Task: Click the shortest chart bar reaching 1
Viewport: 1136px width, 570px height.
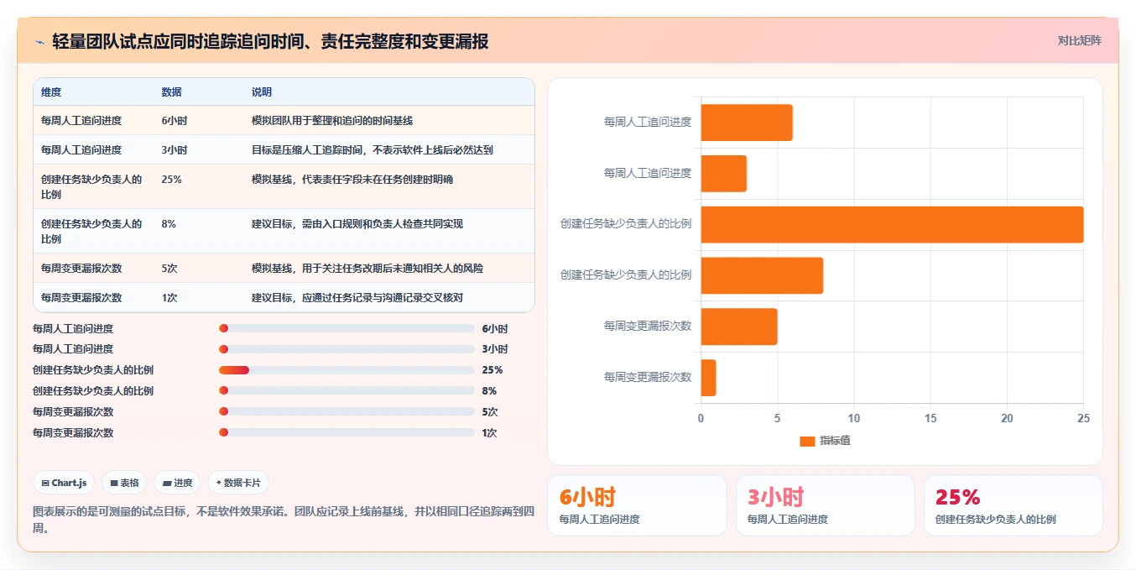Action: pyautogui.click(x=709, y=378)
